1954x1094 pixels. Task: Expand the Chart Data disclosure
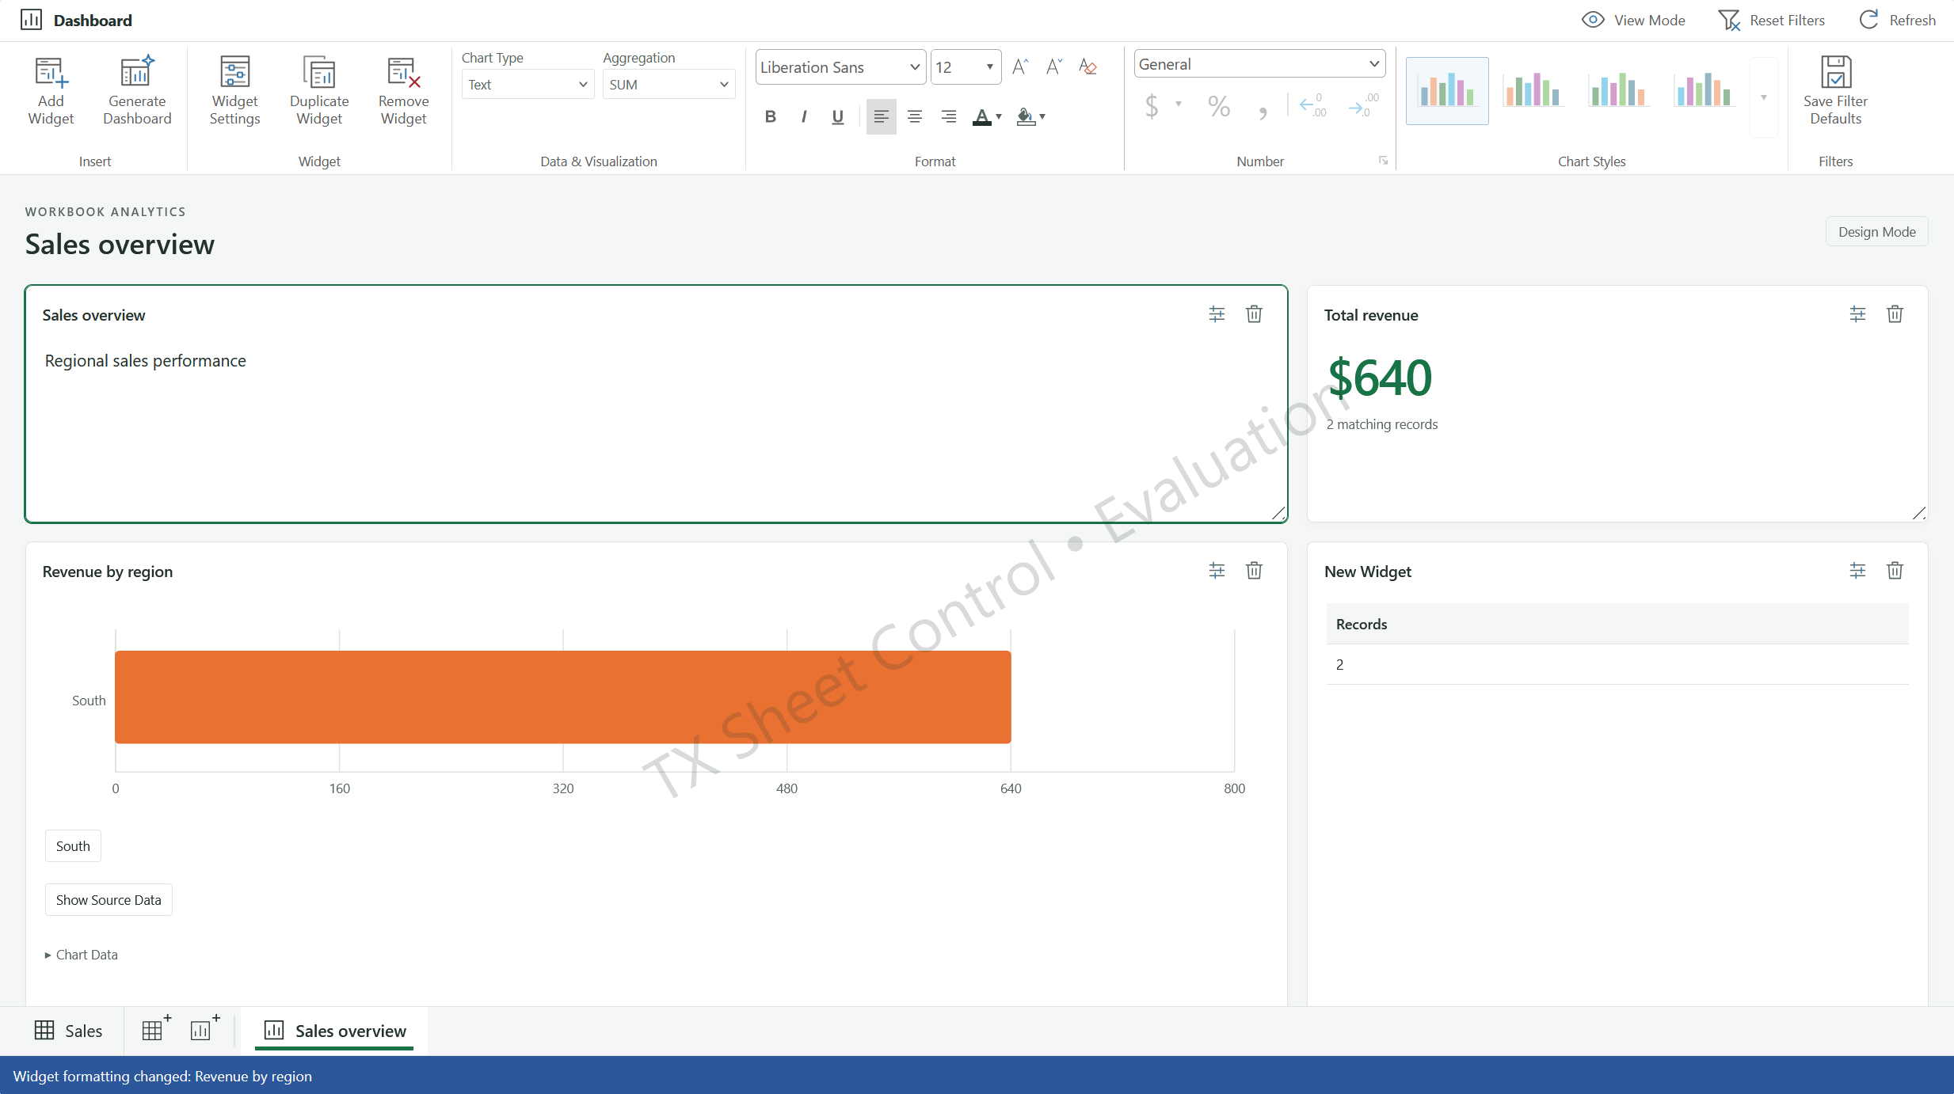coord(81,955)
